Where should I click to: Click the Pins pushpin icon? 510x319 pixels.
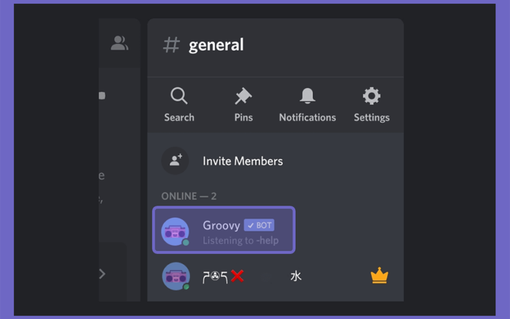(x=244, y=96)
